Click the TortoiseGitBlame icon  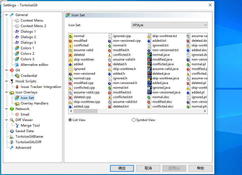pos(12,137)
